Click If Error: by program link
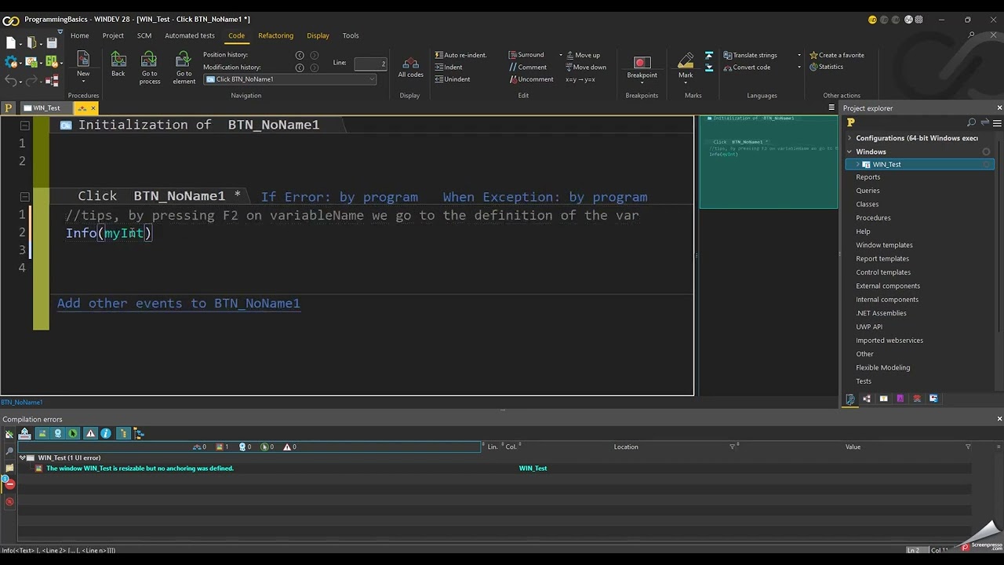 tap(340, 197)
